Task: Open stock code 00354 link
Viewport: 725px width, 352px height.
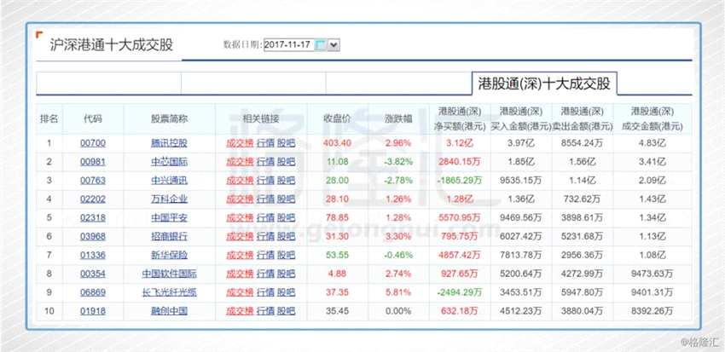Action: (93, 274)
